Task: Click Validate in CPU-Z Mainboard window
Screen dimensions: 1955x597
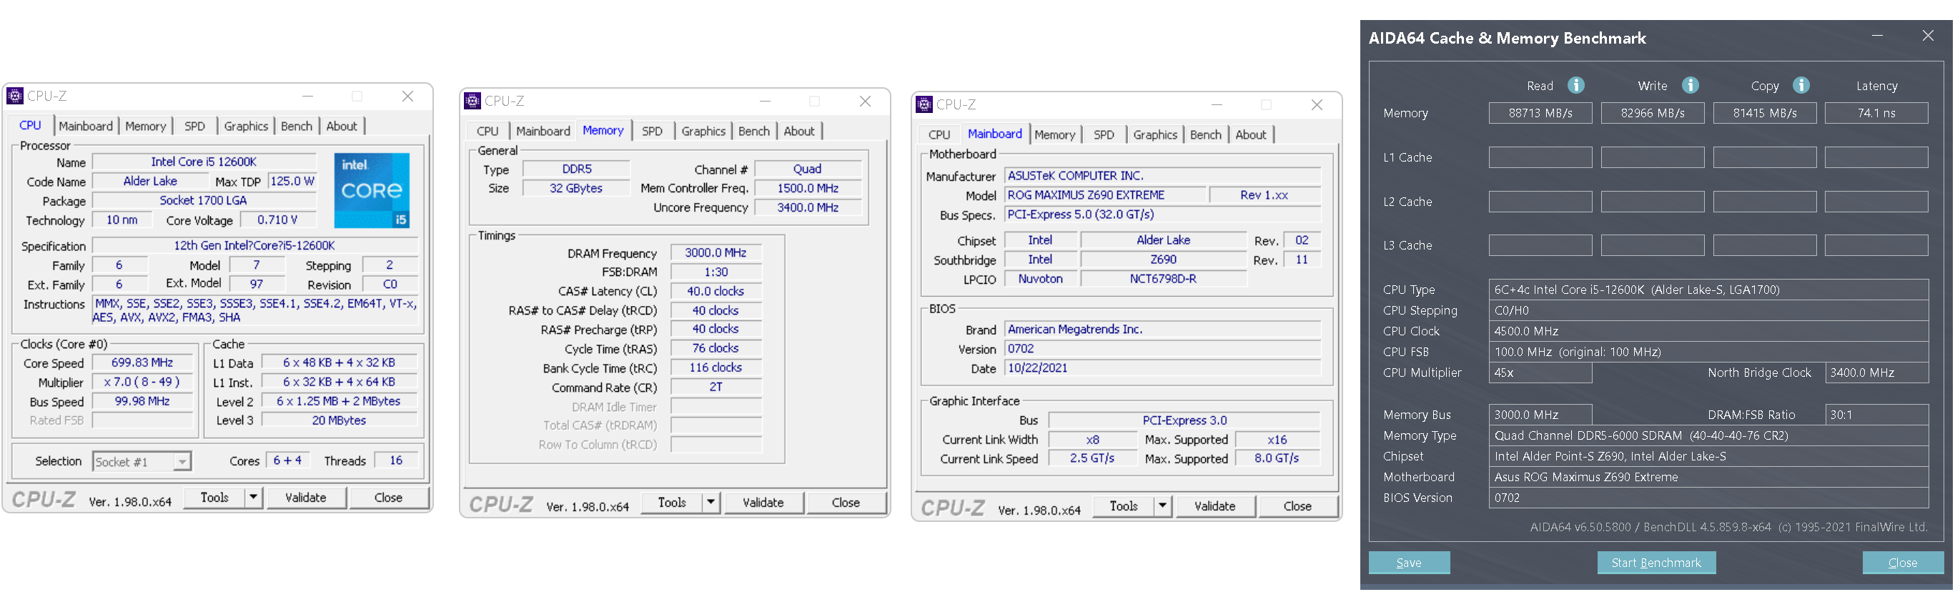Action: [1214, 506]
